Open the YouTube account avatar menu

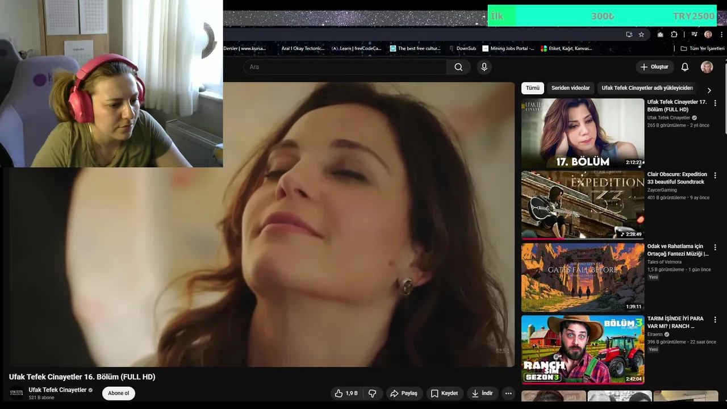click(707, 67)
